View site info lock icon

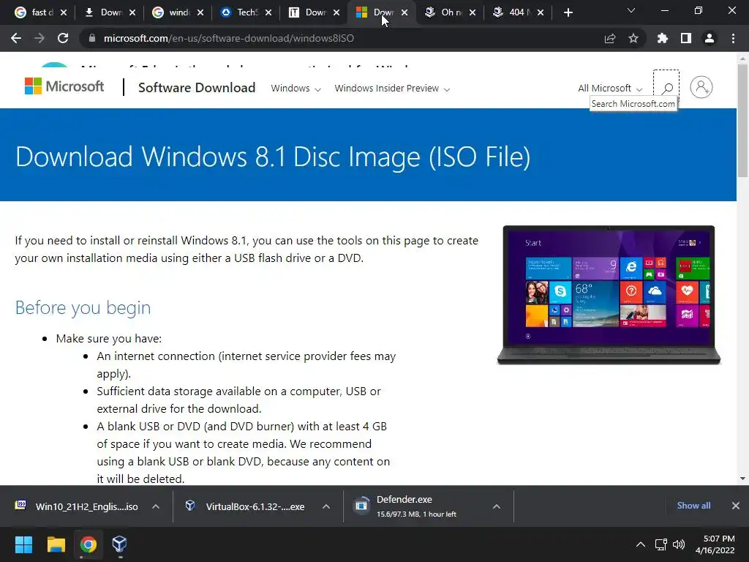pyautogui.click(x=92, y=38)
